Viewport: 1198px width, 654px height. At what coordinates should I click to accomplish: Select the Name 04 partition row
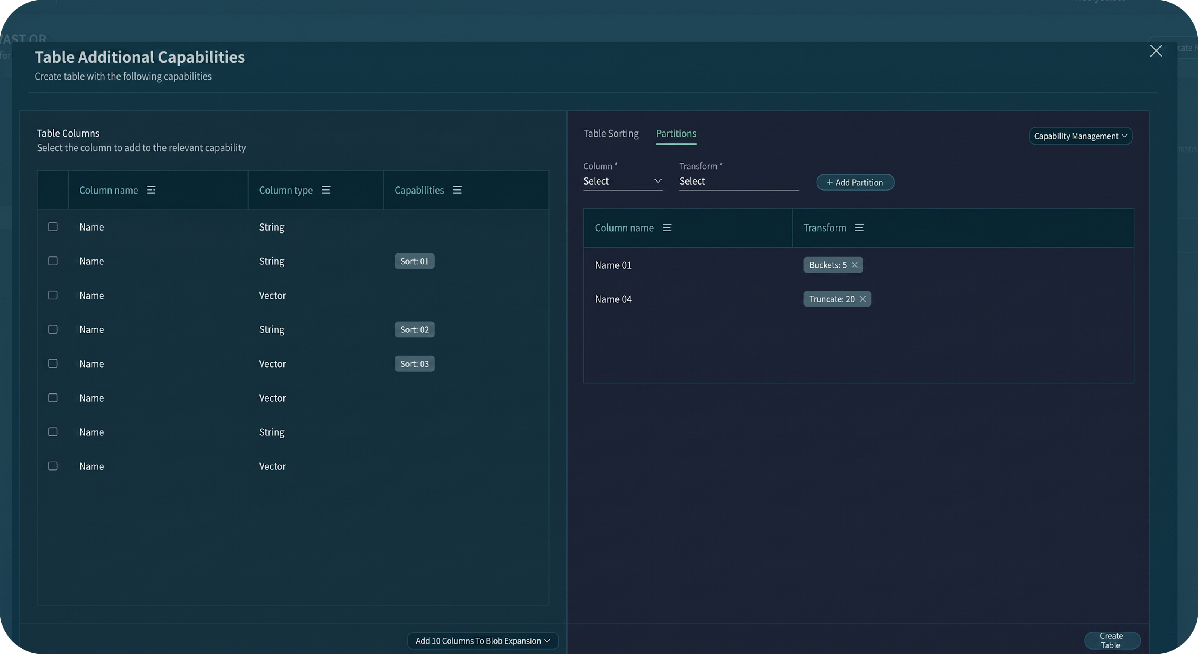click(x=858, y=299)
